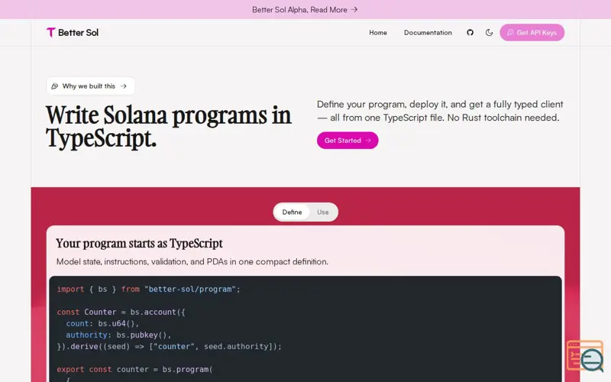The width and height of the screenshot is (611, 382).
Task: Click the 'const Counter = bs.account({' line
Action: [121, 312]
